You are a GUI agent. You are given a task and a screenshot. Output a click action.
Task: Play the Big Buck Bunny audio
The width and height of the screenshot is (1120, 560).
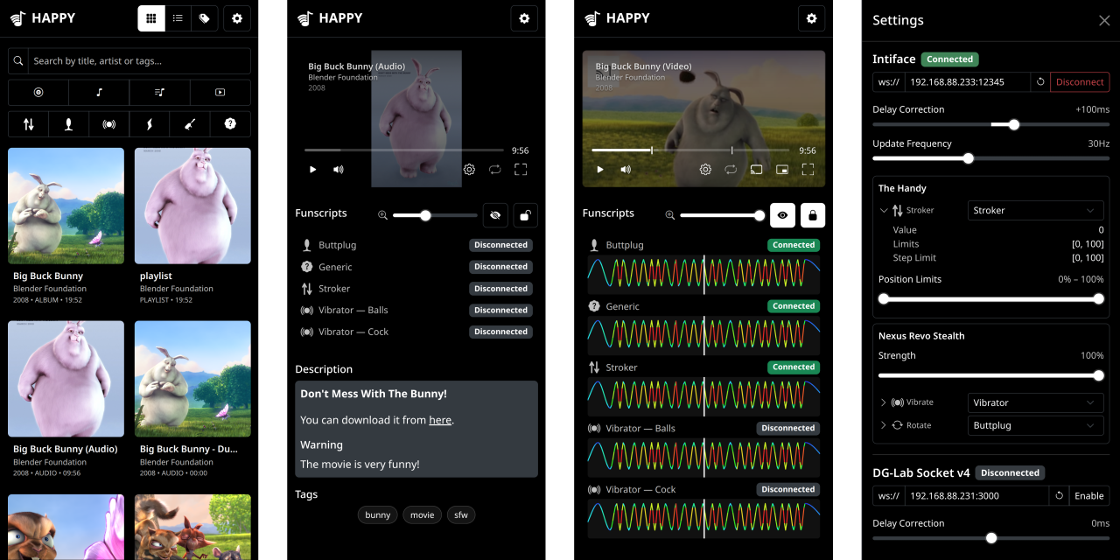point(312,170)
